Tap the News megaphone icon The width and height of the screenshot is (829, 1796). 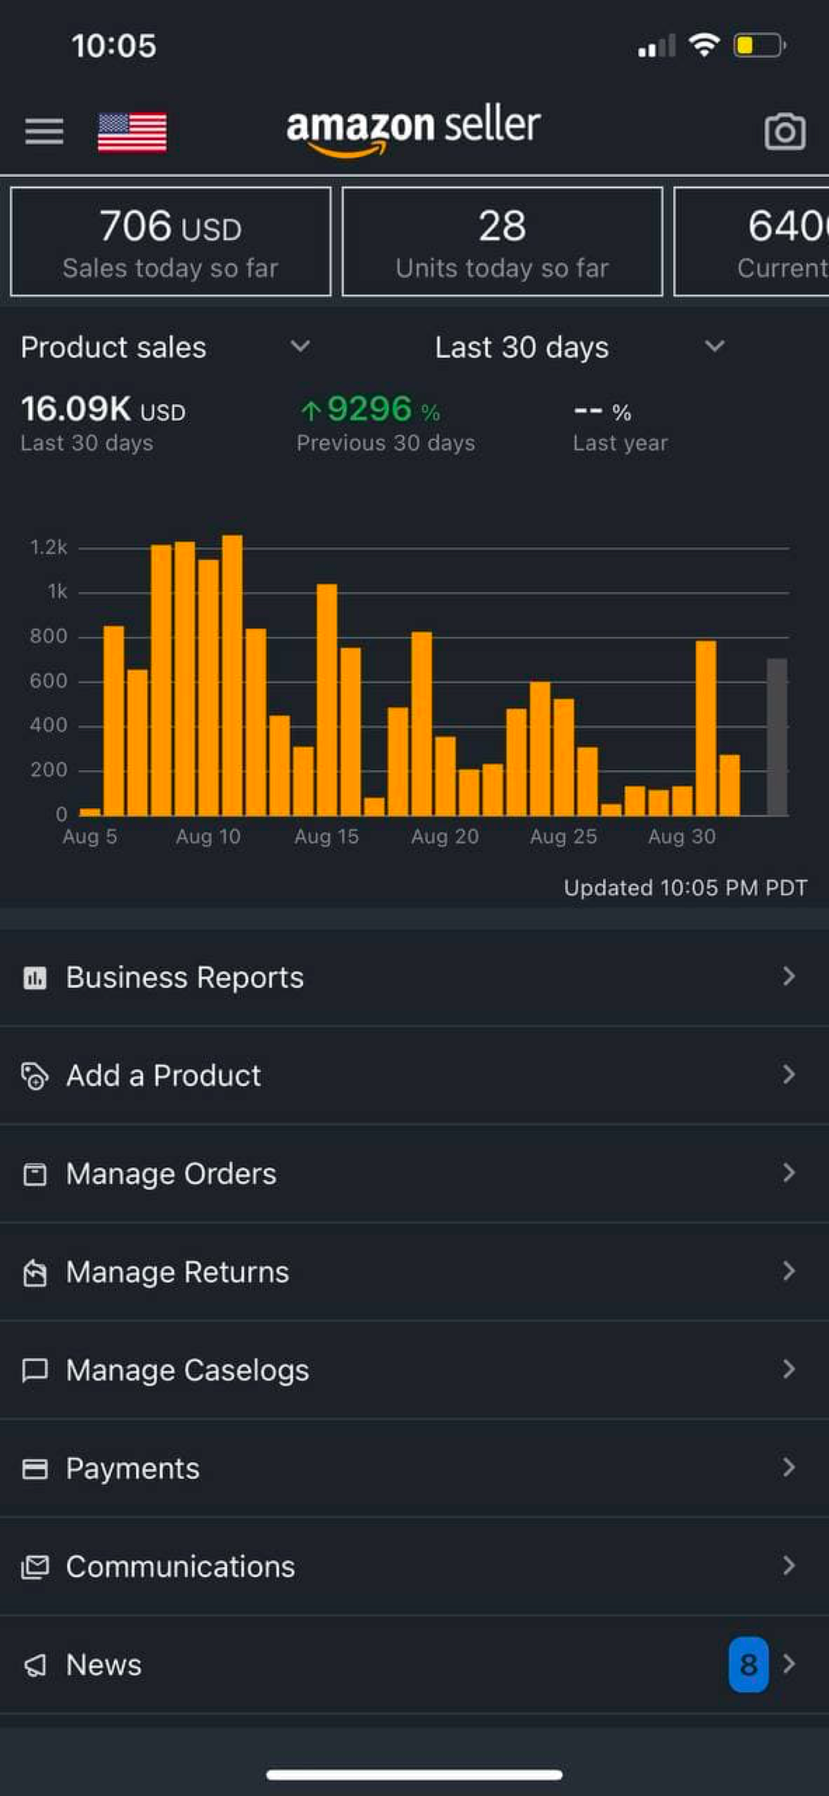(35, 1665)
